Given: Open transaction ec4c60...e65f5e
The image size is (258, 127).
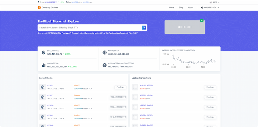Looking at the screenshot, I should pyautogui.click(x=146, y=85).
